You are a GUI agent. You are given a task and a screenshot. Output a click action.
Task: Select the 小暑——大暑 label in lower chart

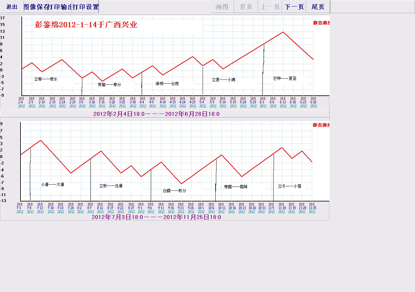click(x=53, y=185)
